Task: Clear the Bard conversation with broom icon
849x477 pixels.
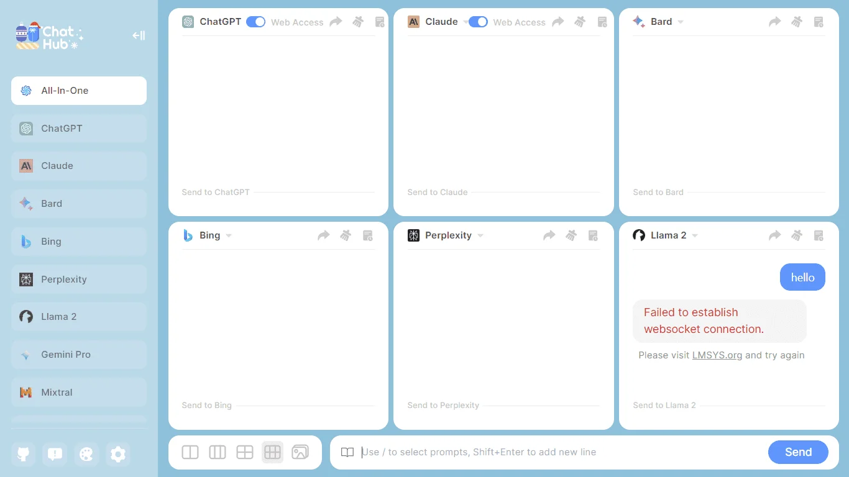Action: (797, 22)
